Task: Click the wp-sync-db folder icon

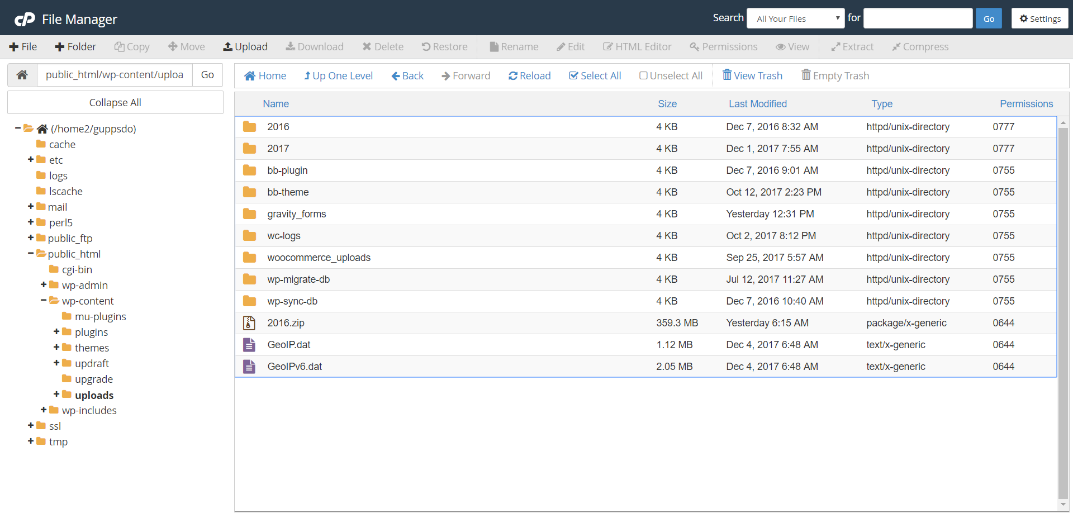Action: click(249, 301)
